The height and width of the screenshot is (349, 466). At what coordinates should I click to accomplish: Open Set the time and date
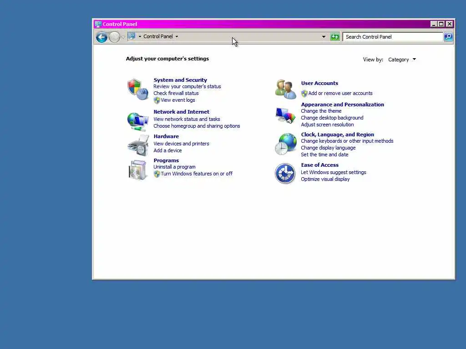click(x=324, y=155)
